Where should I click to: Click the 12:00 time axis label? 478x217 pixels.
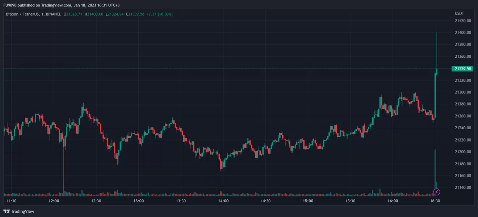point(54,201)
